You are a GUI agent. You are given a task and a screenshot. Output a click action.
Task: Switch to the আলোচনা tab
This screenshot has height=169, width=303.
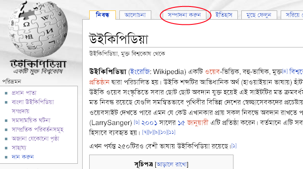coord(135,15)
